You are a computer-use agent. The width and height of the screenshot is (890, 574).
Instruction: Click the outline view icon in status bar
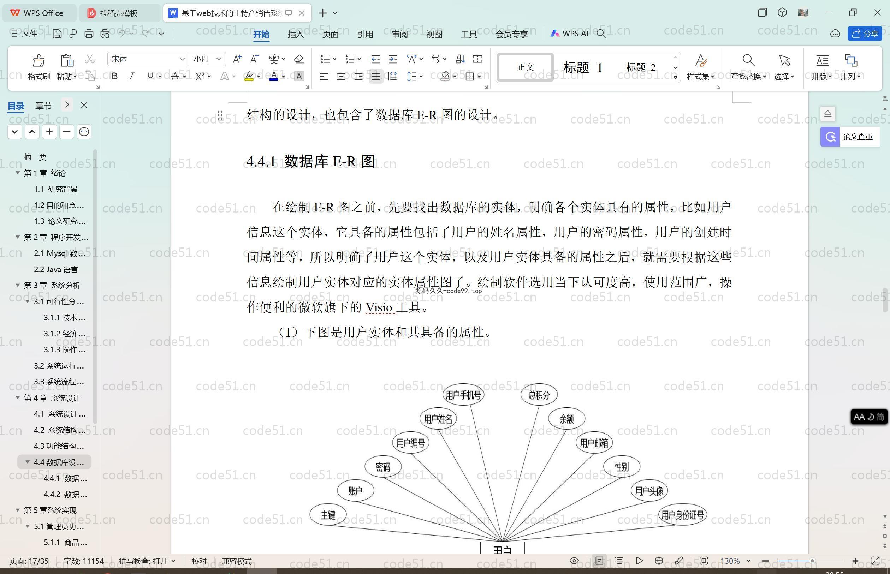(619, 561)
